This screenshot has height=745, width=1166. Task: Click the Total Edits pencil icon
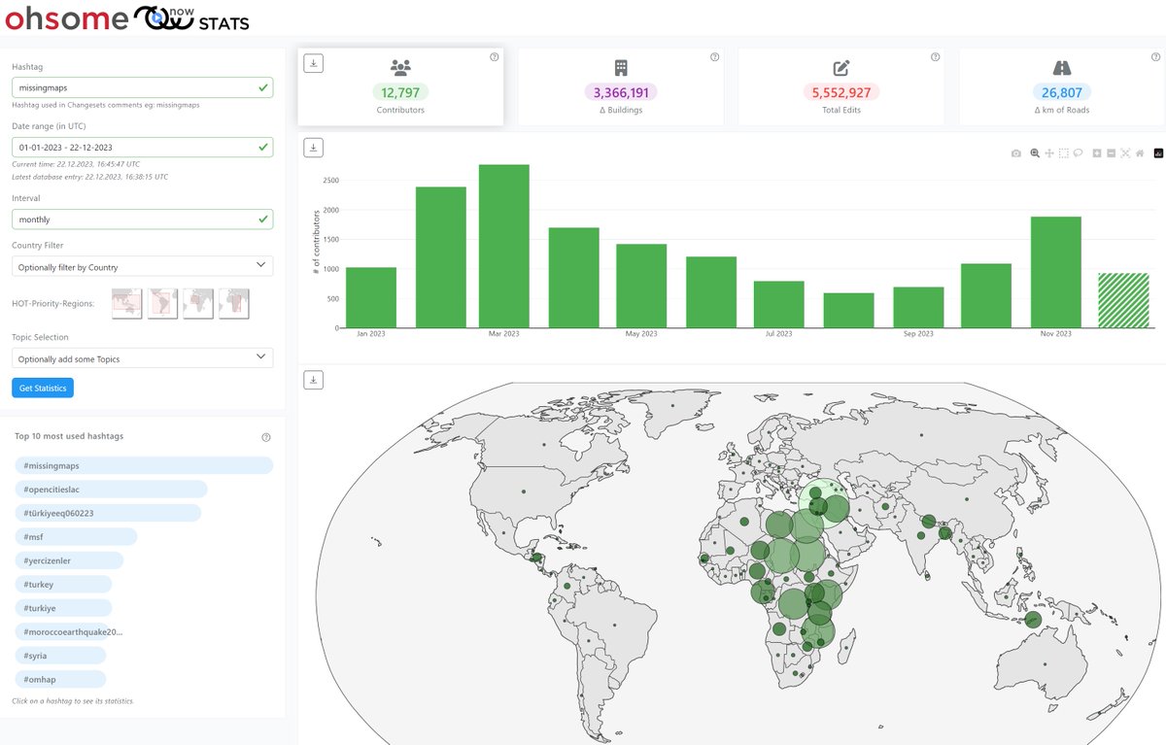[x=841, y=68]
